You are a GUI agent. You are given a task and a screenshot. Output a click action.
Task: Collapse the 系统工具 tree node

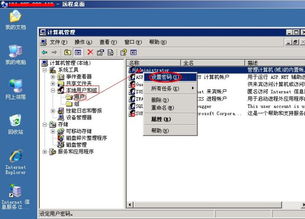[45, 70]
